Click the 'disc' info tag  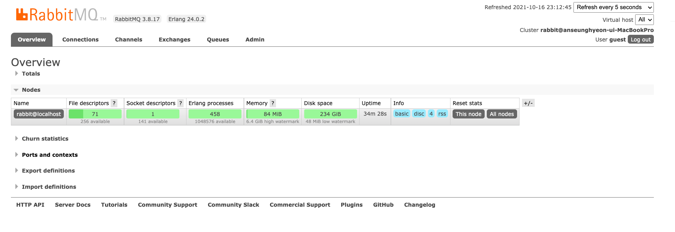tap(419, 114)
